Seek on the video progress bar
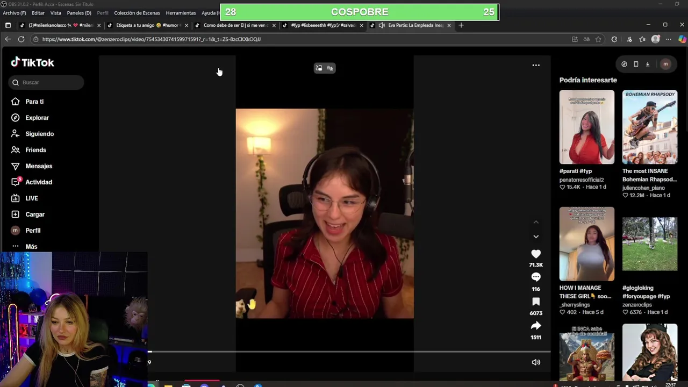This screenshot has height=387, width=688. [349, 352]
